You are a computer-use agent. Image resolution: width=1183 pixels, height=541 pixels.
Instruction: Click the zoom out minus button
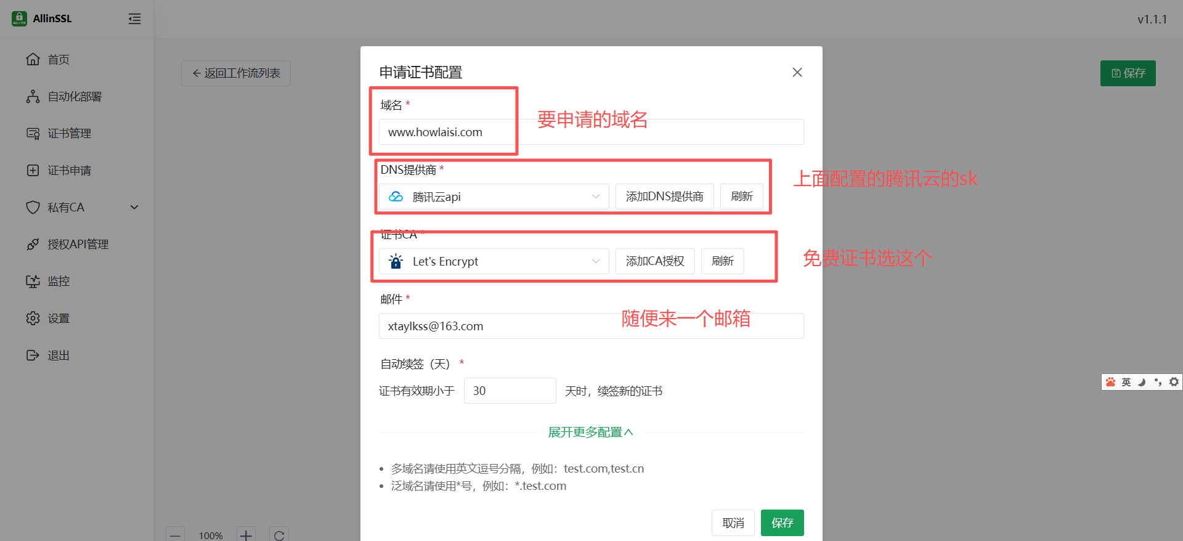176,535
